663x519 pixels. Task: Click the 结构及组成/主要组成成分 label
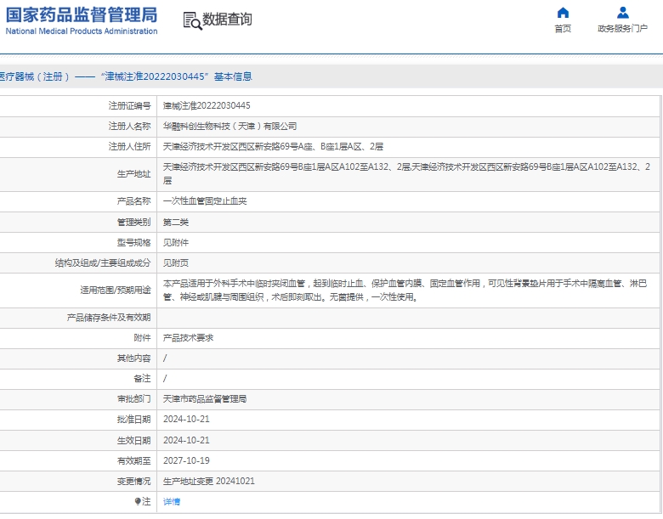tap(103, 262)
